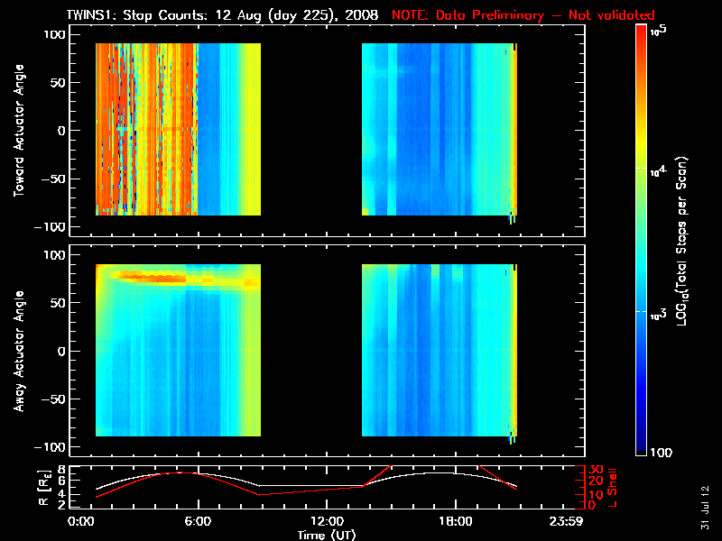Click the upper-right Toward Actuator heat map
This screenshot has height=541, width=722.
pos(438,129)
